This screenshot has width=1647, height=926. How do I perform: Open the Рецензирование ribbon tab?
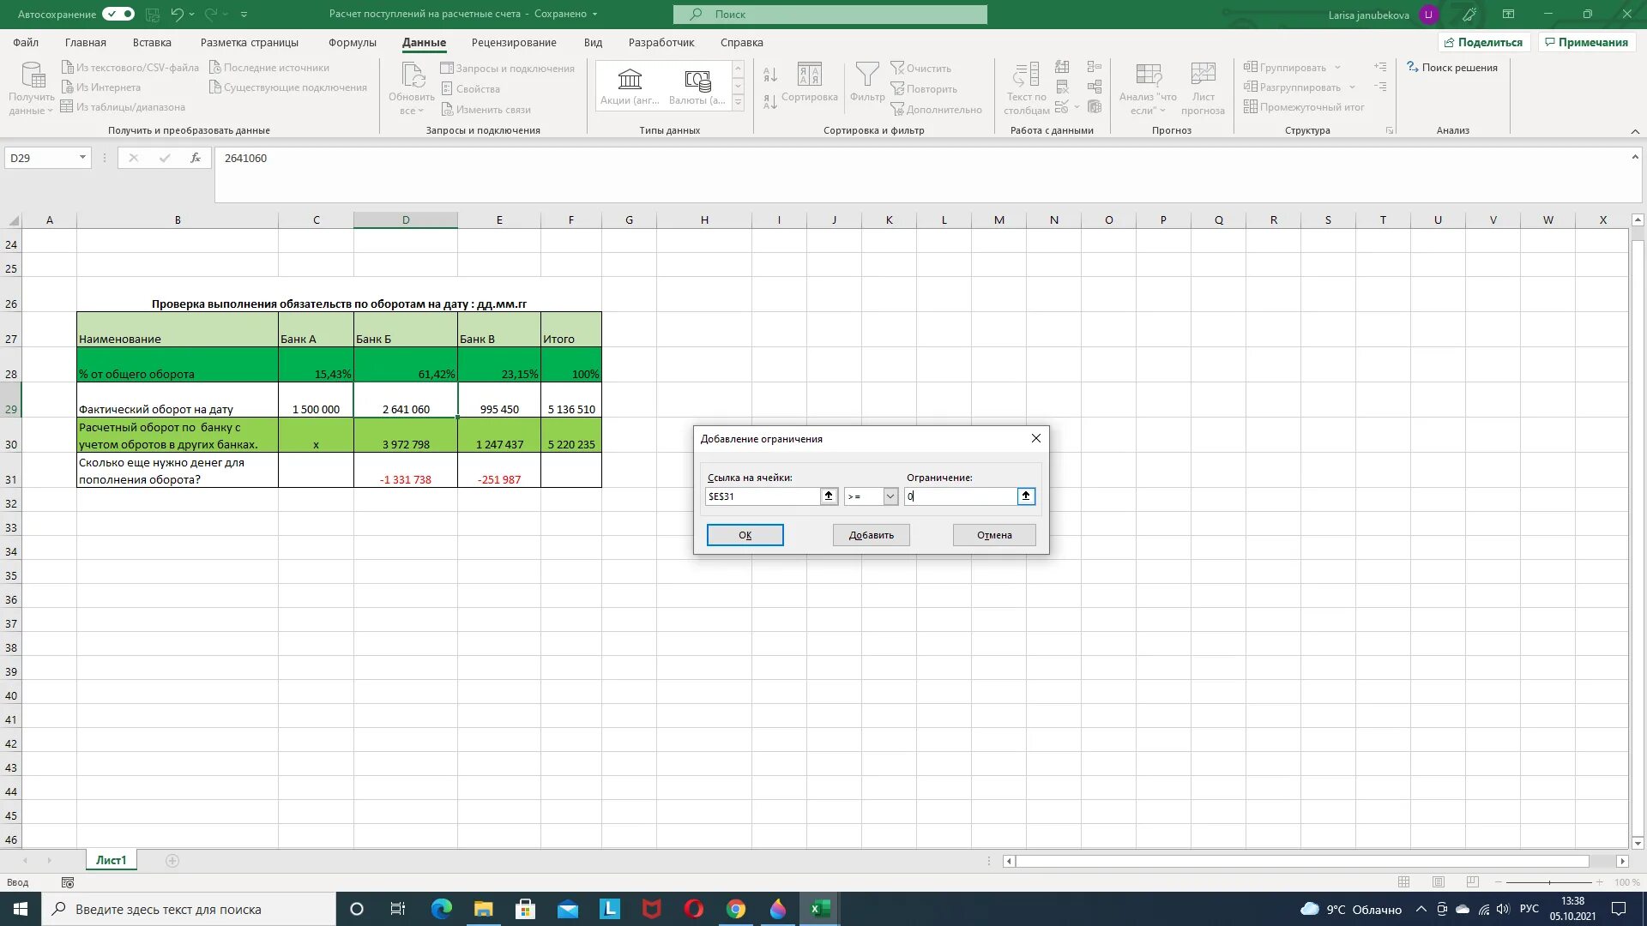click(x=514, y=42)
